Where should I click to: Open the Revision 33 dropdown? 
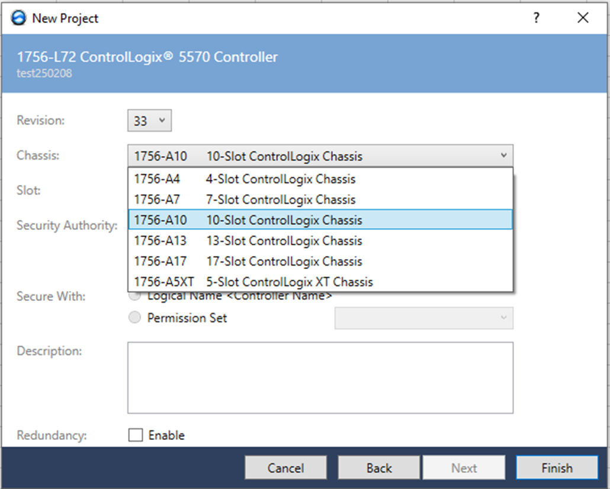tap(149, 121)
